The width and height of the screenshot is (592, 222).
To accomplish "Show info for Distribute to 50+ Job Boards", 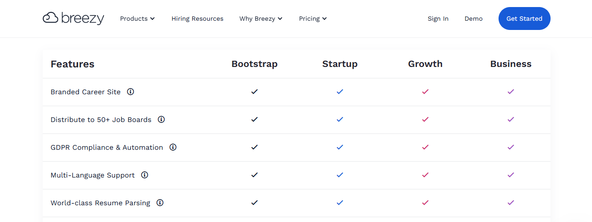I will 161,119.
